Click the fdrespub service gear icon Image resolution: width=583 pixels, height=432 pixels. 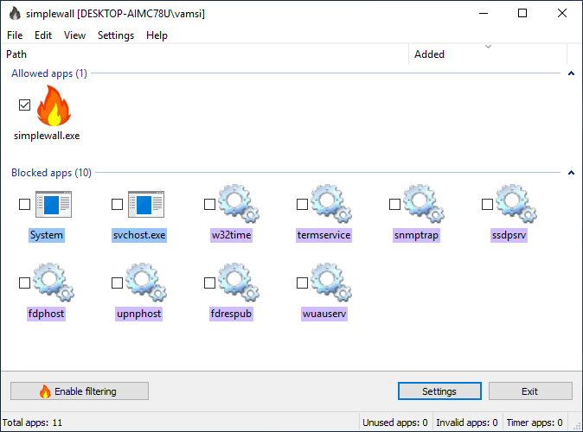239,283
